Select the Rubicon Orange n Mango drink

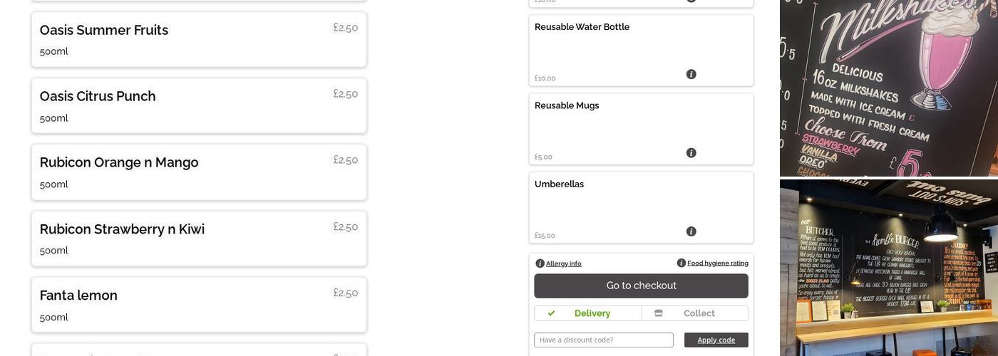(199, 172)
